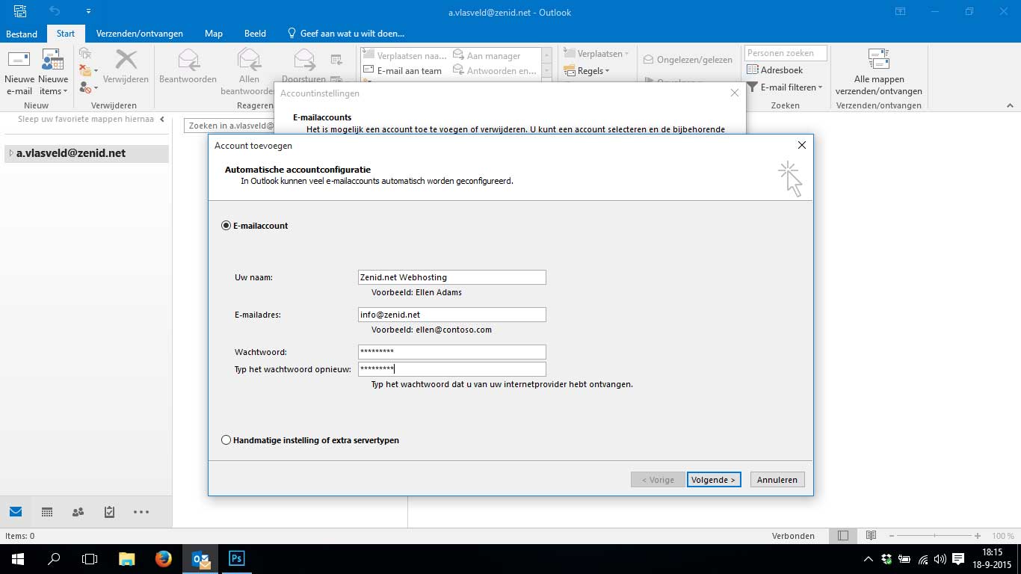Open the E-mail filteren dropdown

[785, 87]
